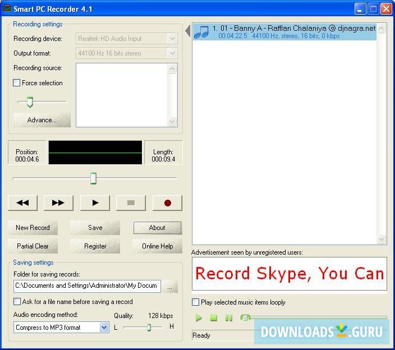Click the black play triangle button

pos(95,202)
